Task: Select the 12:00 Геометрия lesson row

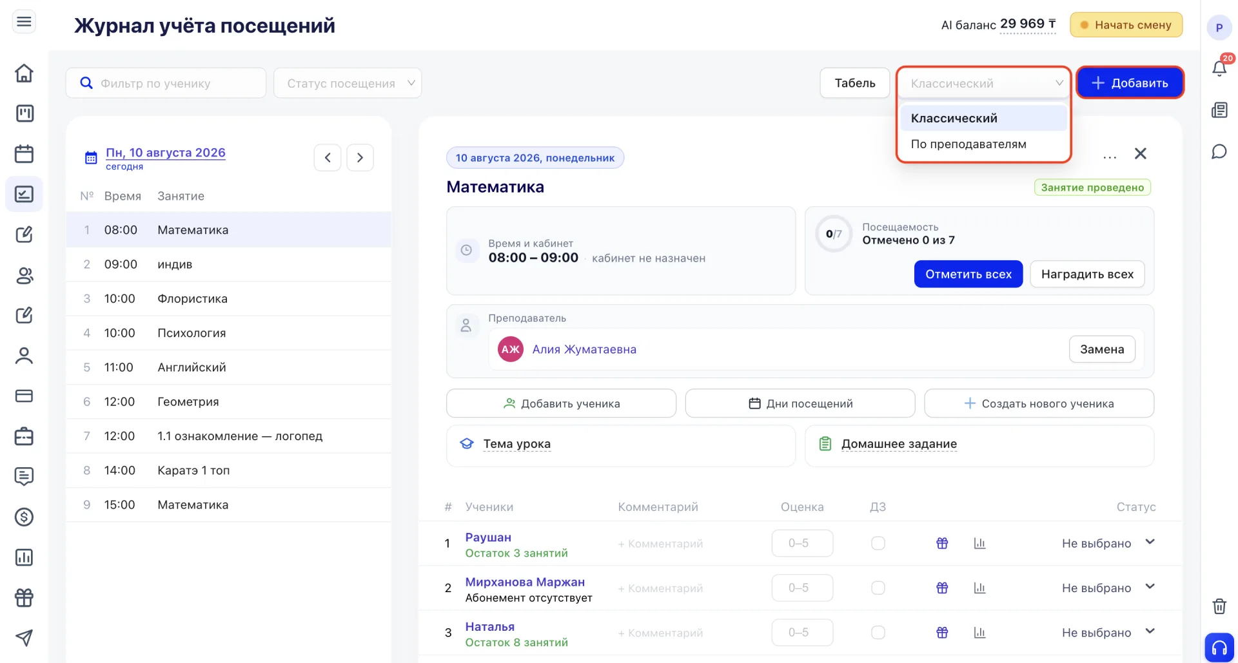Action: click(229, 401)
